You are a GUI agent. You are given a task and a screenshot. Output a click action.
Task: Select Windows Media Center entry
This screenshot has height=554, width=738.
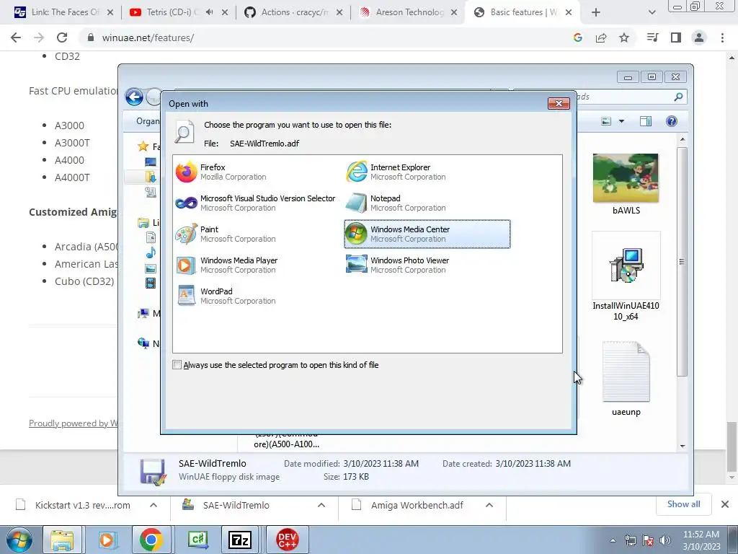427,234
